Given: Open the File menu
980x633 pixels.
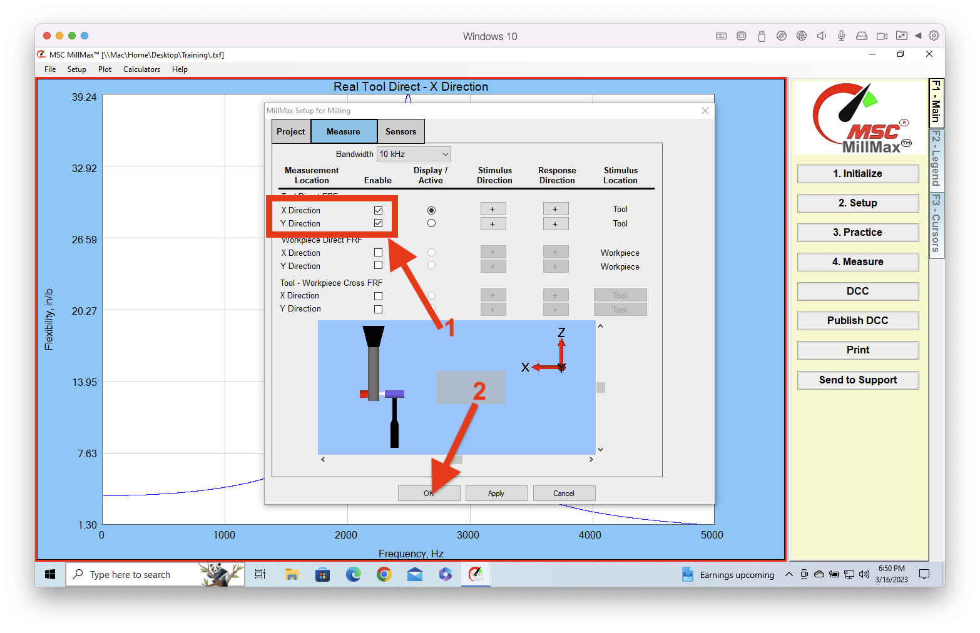Looking at the screenshot, I should (50, 69).
